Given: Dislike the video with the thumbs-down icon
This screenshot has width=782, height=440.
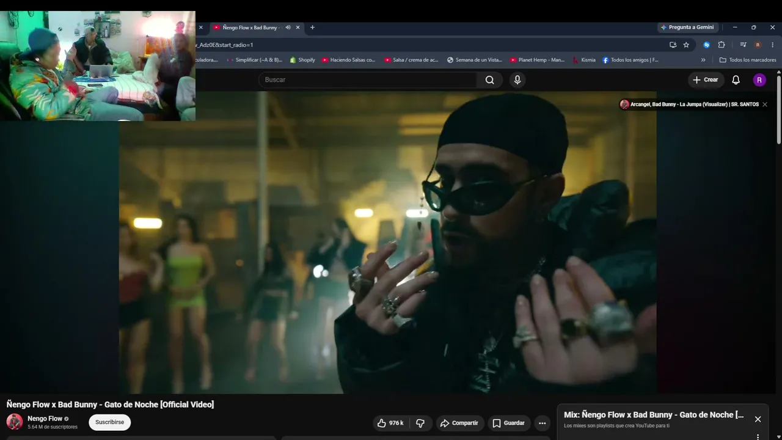Looking at the screenshot, I should pos(420,423).
